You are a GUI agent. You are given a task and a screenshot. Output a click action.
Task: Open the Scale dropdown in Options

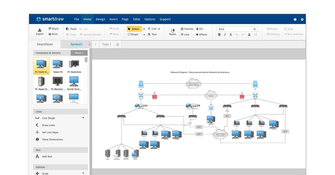[x=83, y=173]
